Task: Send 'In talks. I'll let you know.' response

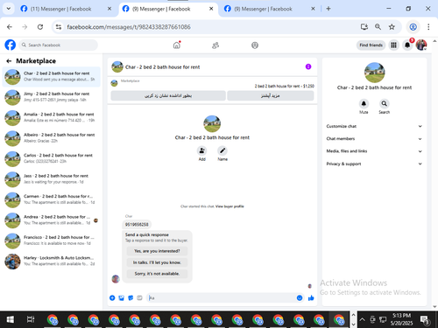Action: (157, 262)
